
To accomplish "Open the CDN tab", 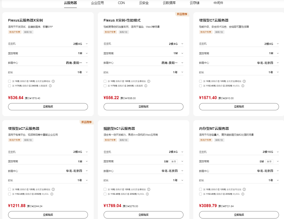I will click(x=121, y=3).
